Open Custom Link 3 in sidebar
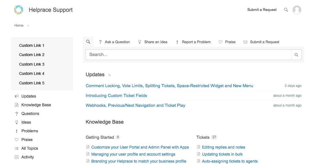 pos(32,64)
